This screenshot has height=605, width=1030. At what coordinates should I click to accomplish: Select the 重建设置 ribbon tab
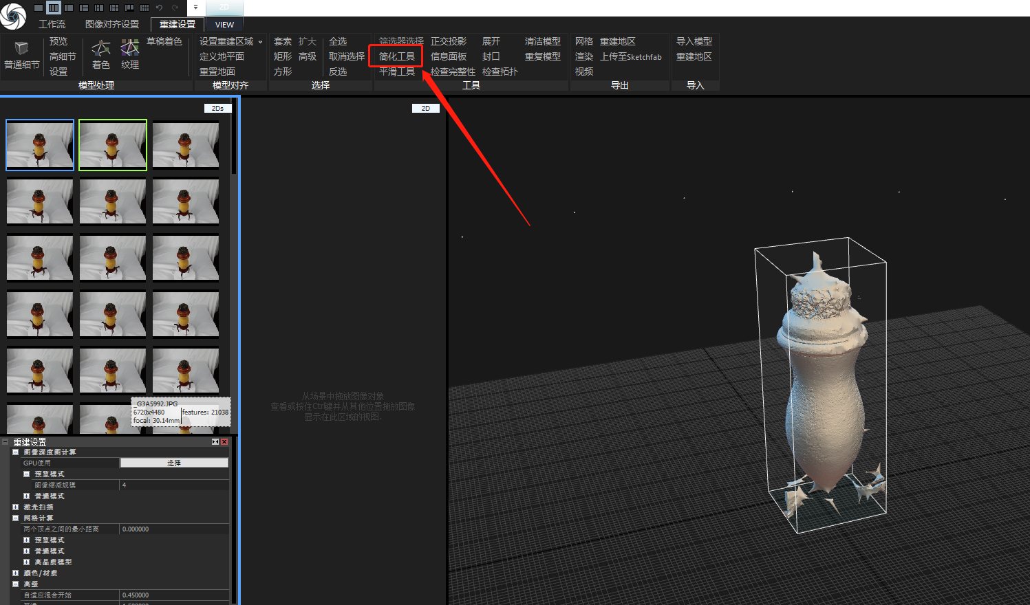[178, 24]
